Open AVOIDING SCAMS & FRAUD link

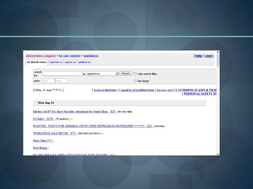click(x=197, y=90)
